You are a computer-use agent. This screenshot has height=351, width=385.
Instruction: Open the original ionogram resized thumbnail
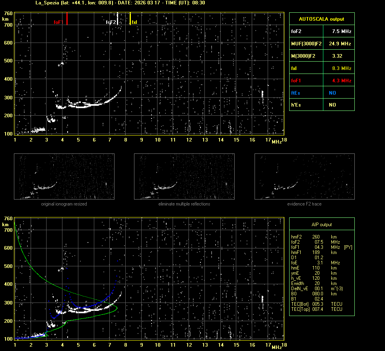(x=64, y=176)
